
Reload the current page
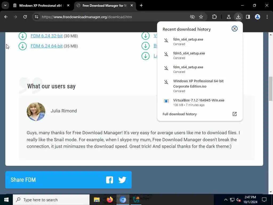25,17
